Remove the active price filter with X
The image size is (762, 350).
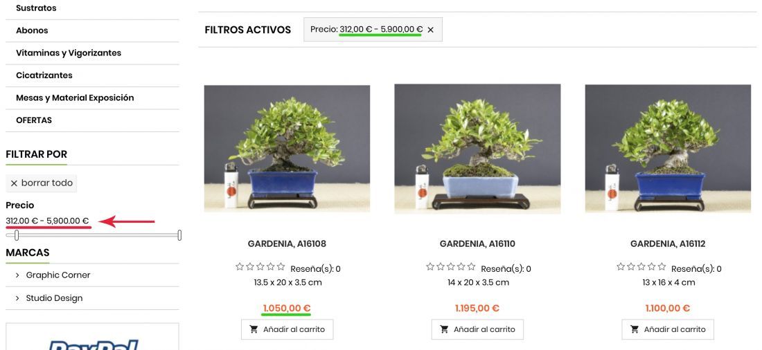[431, 30]
